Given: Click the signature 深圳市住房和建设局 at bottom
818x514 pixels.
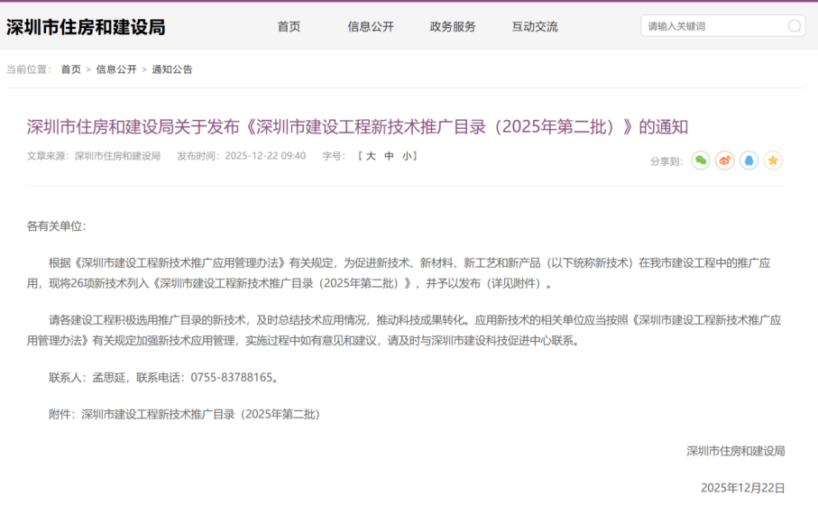Looking at the screenshot, I should coord(736,452).
